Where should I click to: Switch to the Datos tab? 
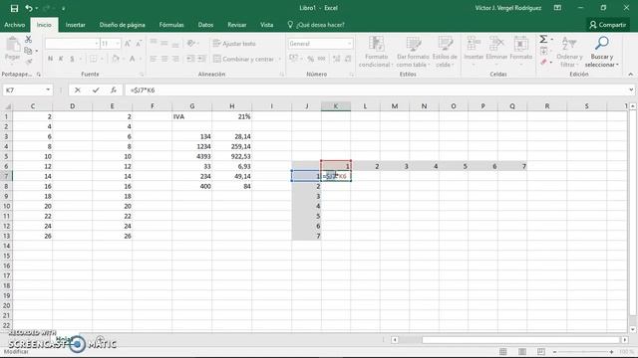[205, 25]
